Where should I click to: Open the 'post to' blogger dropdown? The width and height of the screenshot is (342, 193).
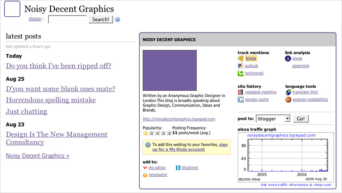tap(273, 119)
